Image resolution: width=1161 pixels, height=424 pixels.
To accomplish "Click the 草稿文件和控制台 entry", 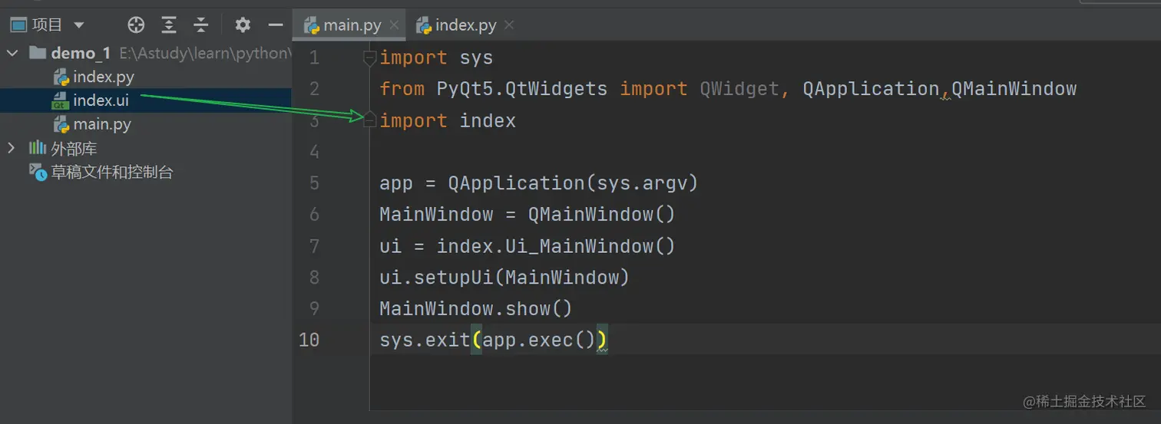I will point(112,172).
